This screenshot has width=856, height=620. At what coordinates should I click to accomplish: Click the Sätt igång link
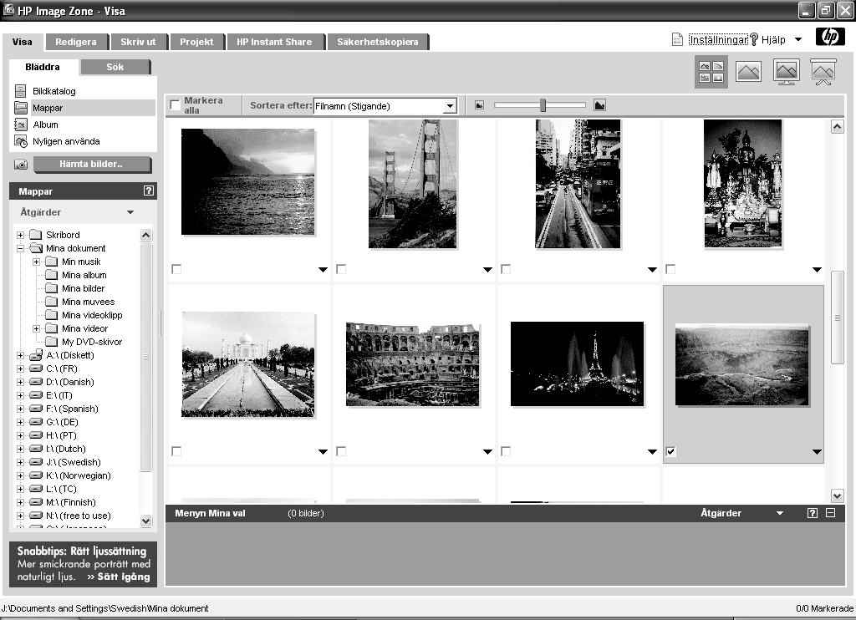(x=119, y=577)
